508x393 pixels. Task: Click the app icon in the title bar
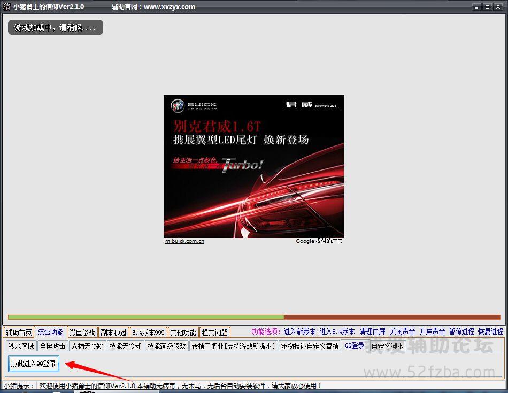pyautogui.click(x=6, y=6)
